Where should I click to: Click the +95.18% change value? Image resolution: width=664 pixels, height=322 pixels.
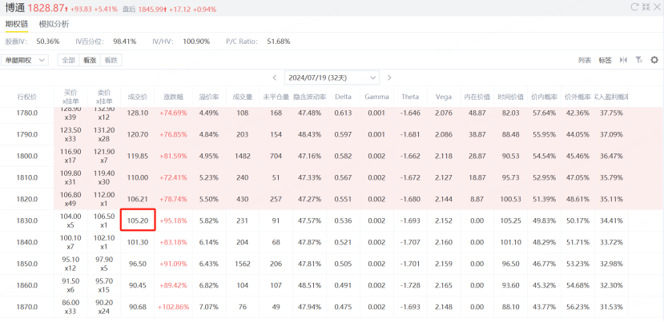173,221
